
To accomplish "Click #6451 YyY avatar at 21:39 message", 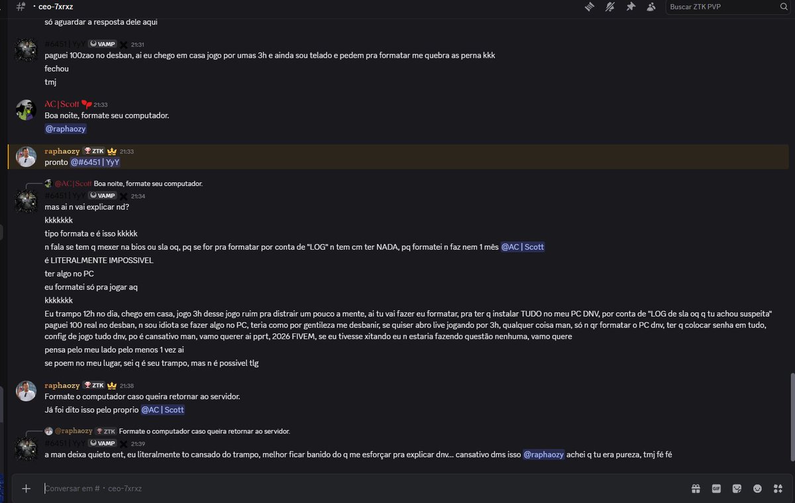I will click(26, 449).
